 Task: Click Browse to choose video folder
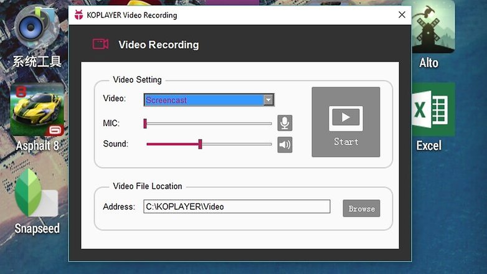point(361,208)
